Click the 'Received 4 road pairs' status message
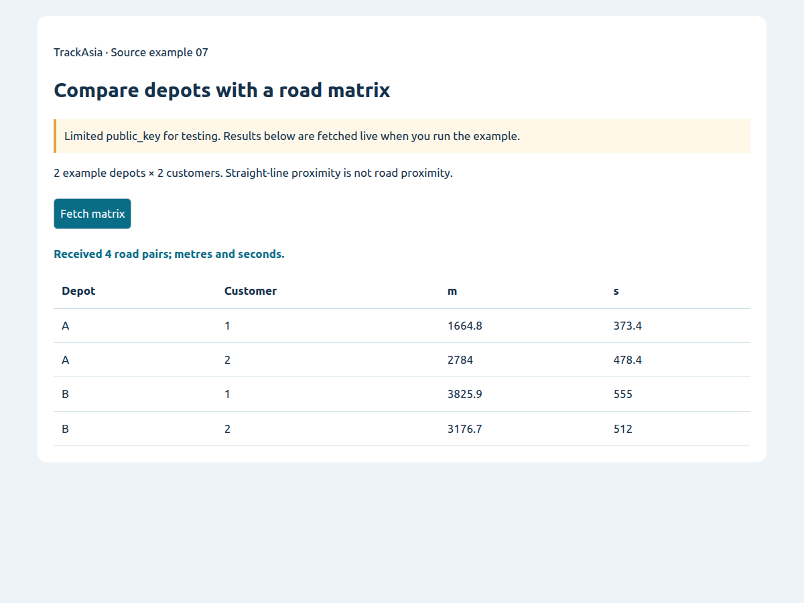This screenshot has width=804, height=603. (x=170, y=255)
